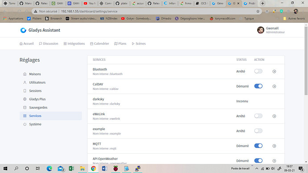
Task: Select Système in settings sidebar
Action: tap(51, 124)
